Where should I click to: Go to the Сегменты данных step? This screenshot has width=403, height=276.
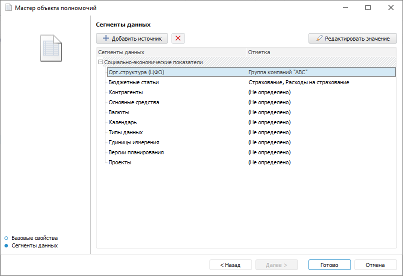pyautogui.click(x=34, y=245)
